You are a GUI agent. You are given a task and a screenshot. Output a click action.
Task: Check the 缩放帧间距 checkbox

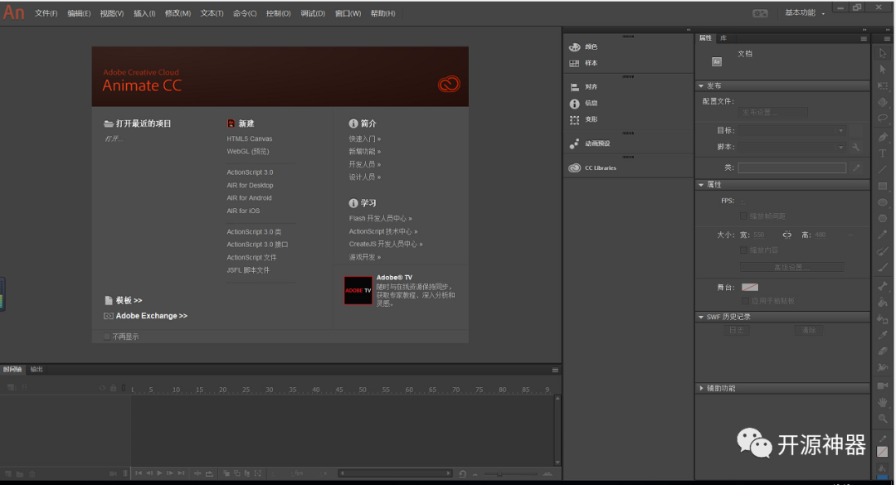coord(743,216)
